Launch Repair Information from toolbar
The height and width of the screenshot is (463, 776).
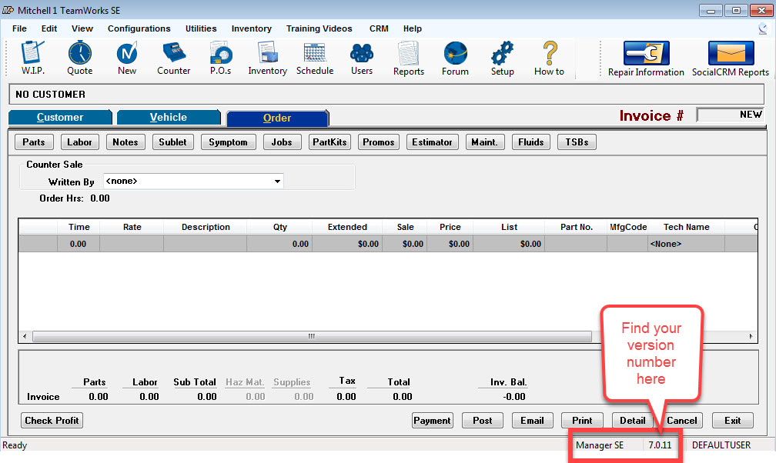[x=646, y=58]
